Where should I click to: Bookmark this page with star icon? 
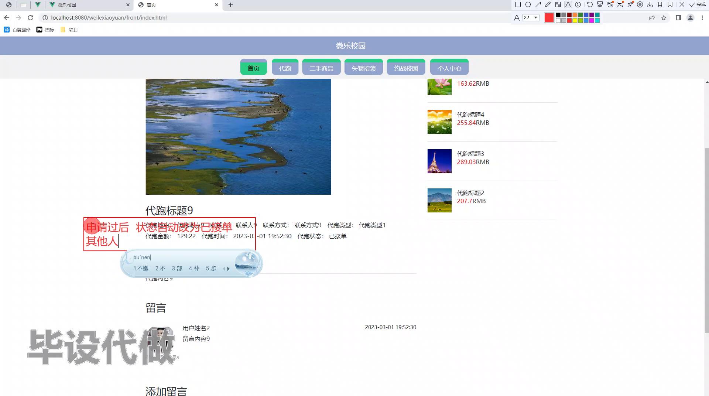tap(664, 18)
